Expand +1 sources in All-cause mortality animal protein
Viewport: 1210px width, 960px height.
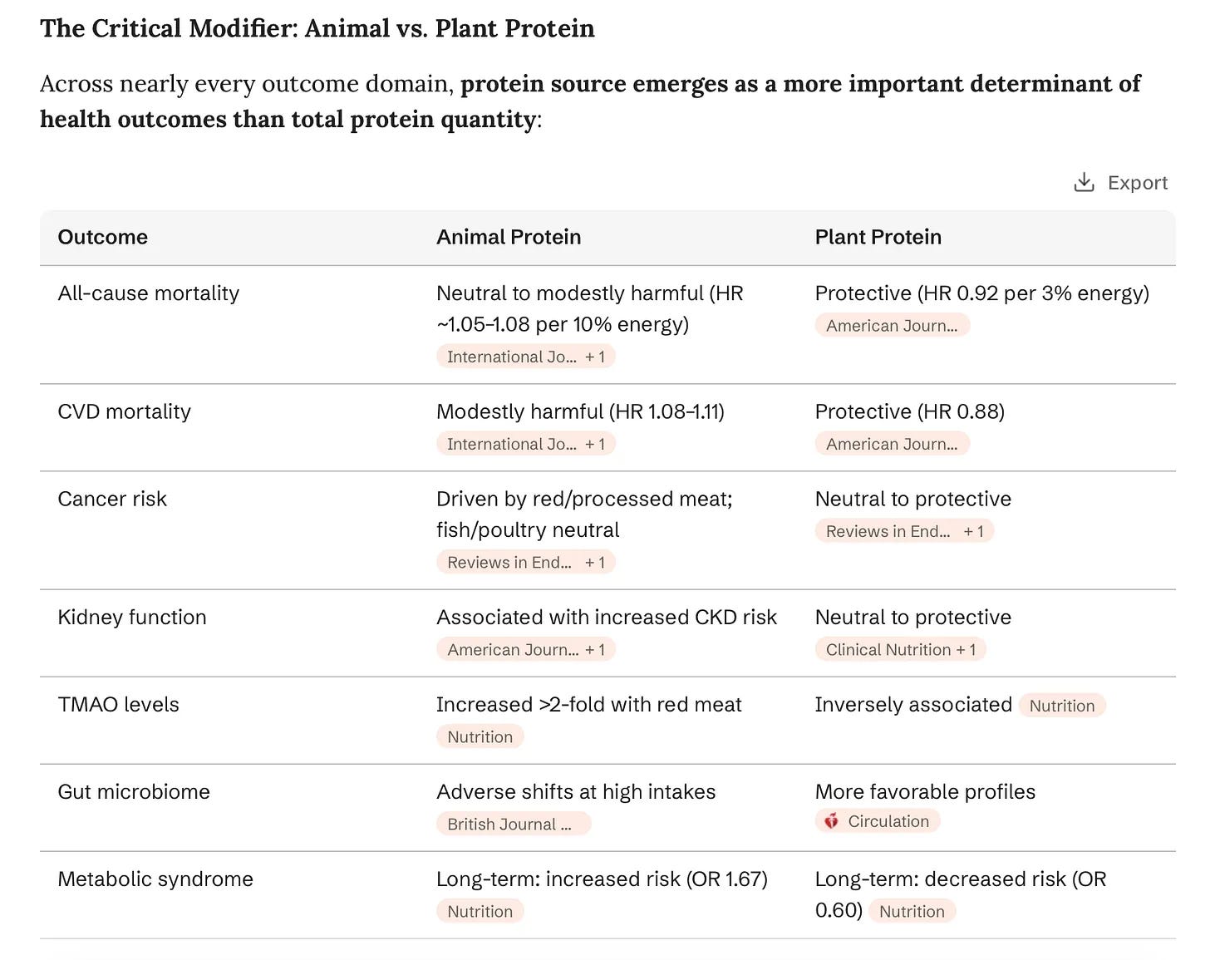(x=595, y=357)
